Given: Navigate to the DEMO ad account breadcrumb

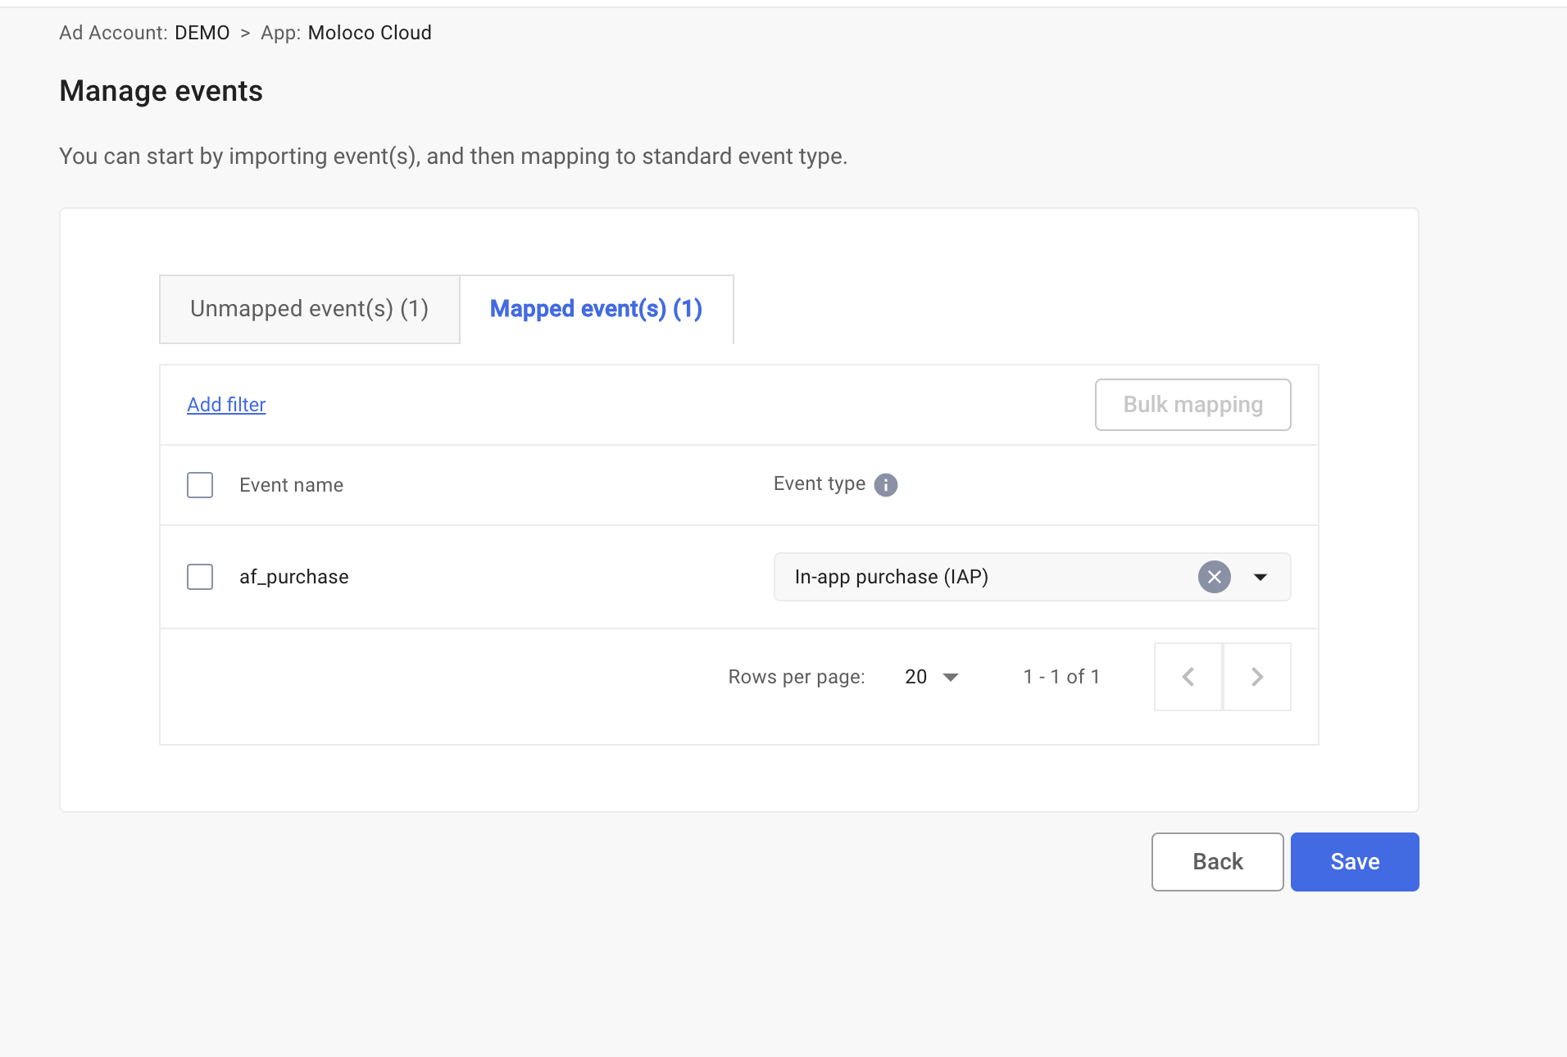Looking at the screenshot, I should [x=202, y=33].
